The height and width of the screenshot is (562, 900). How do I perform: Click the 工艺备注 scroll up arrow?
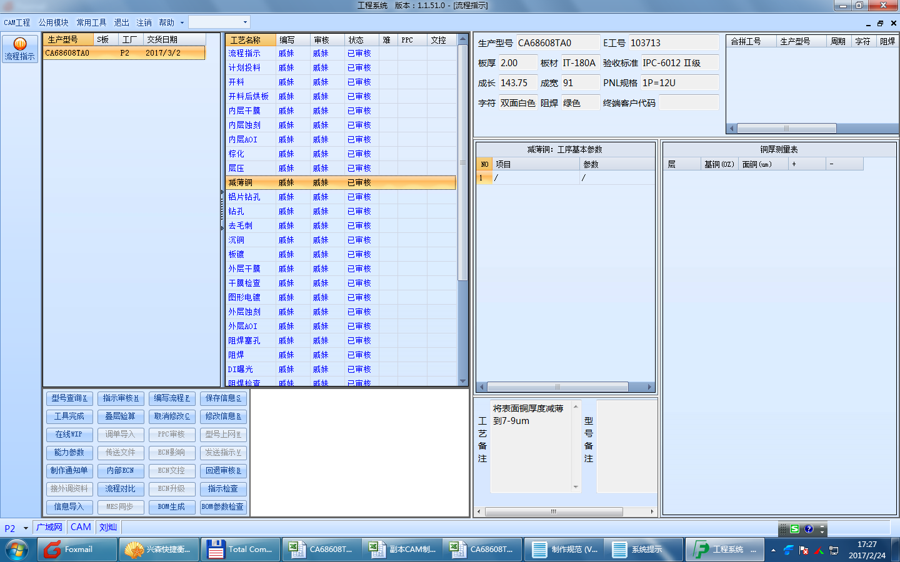[576, 407]
